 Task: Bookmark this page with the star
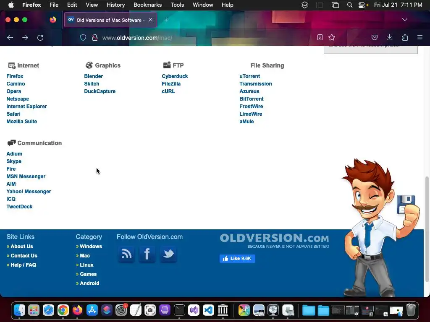pos(332,37)
